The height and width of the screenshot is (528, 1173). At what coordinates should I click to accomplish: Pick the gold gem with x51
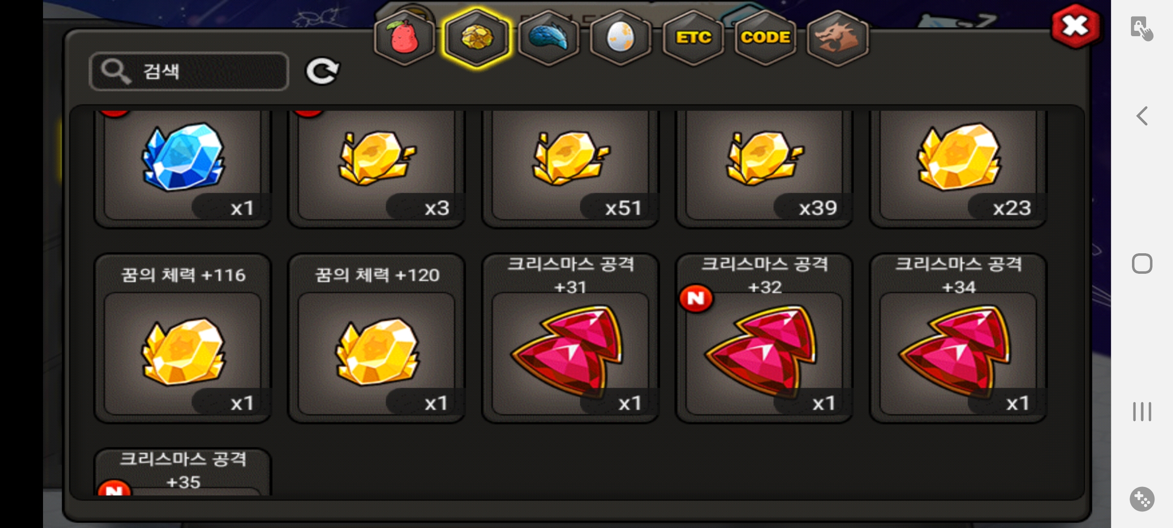tap(570, 166)
